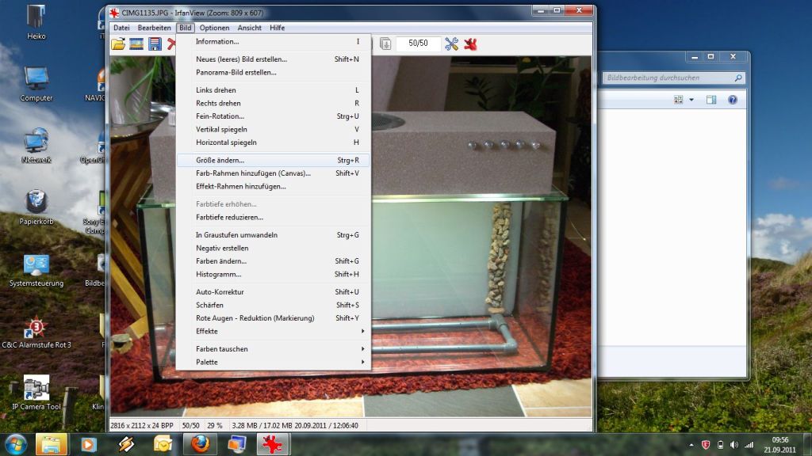The image size is (812, 456).
Task: Click the Open file folder icon in IrfanView
Action: coord(118,44)
